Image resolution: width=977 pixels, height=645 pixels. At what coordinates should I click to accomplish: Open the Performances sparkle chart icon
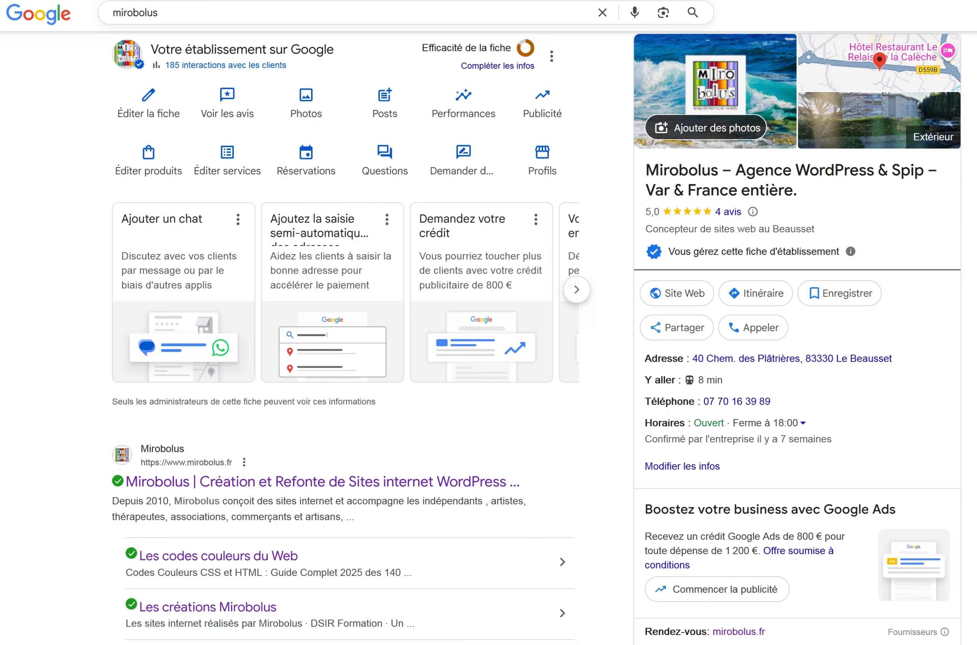463,95
